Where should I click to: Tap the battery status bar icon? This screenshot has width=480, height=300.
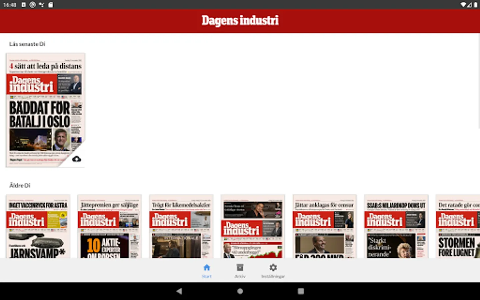tap(476, 5)
